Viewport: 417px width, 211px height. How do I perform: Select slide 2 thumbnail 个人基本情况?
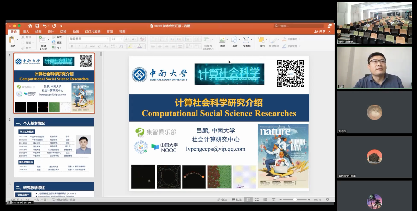[54, 147]
